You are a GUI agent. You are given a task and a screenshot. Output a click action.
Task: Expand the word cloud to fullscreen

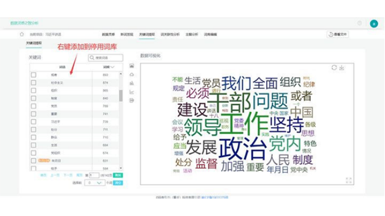coord(348,180)
